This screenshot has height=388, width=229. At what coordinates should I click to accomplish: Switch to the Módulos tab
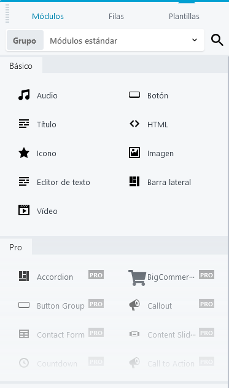pyautogui.click(x=48, y=17)
